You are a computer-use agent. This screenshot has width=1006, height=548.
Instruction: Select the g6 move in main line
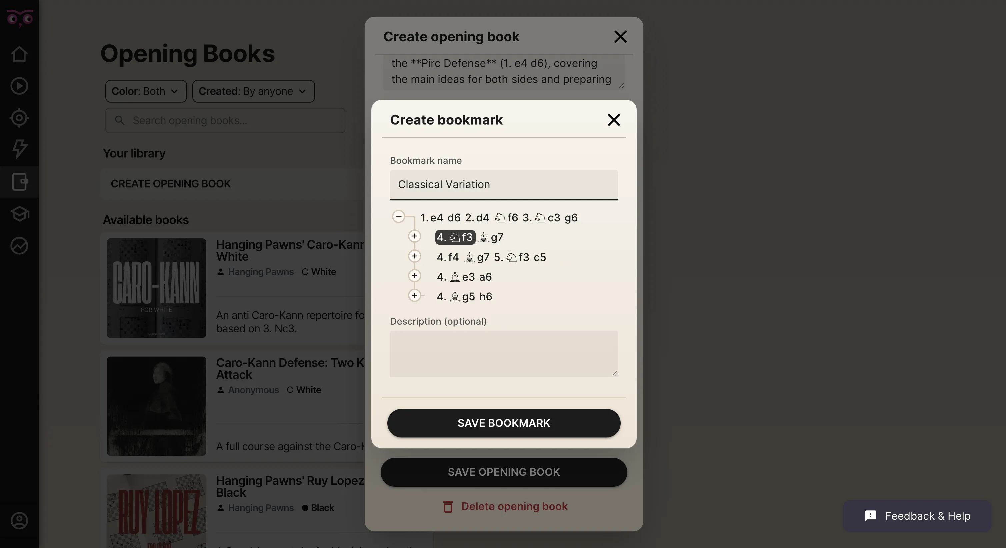(x=571, y=218)
